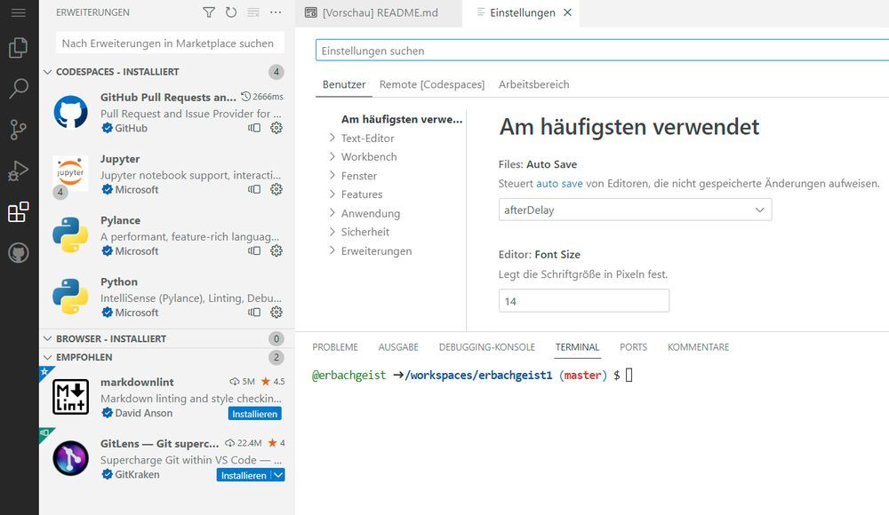Collapse the CODESPACES - INSTALLIERT section

tap(107, 72)
